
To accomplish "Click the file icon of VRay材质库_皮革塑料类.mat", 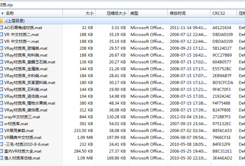I will click(x=1, y=83).
